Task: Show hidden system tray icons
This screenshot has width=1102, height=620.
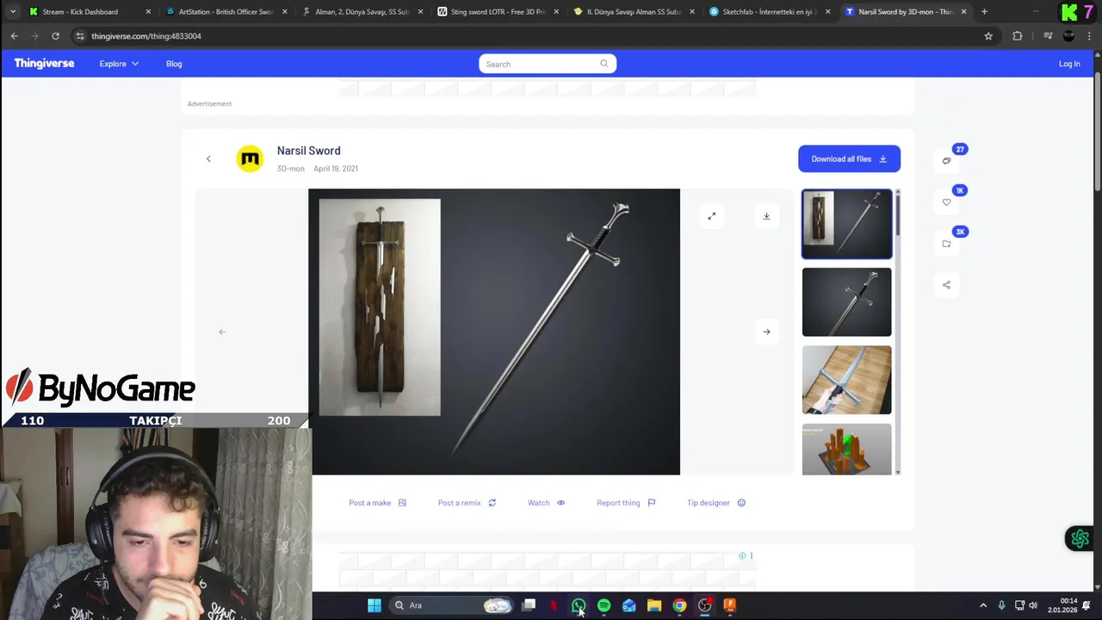Action: pyautogui.click(x=983, y=605)
